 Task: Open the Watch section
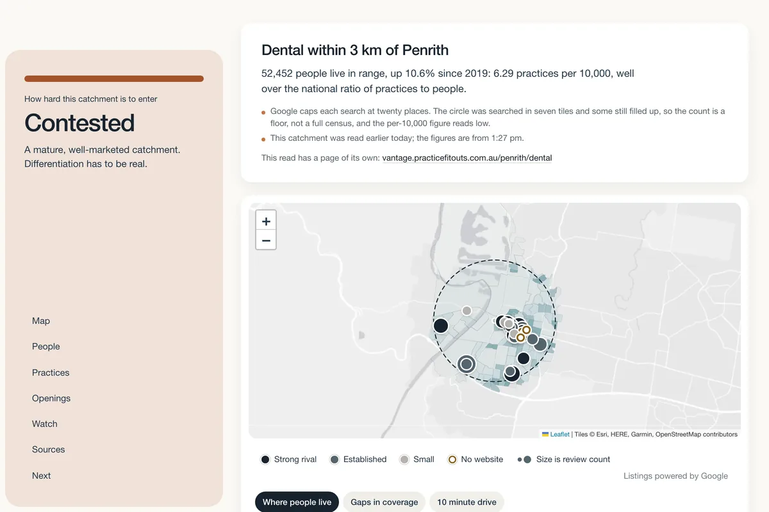45,424
